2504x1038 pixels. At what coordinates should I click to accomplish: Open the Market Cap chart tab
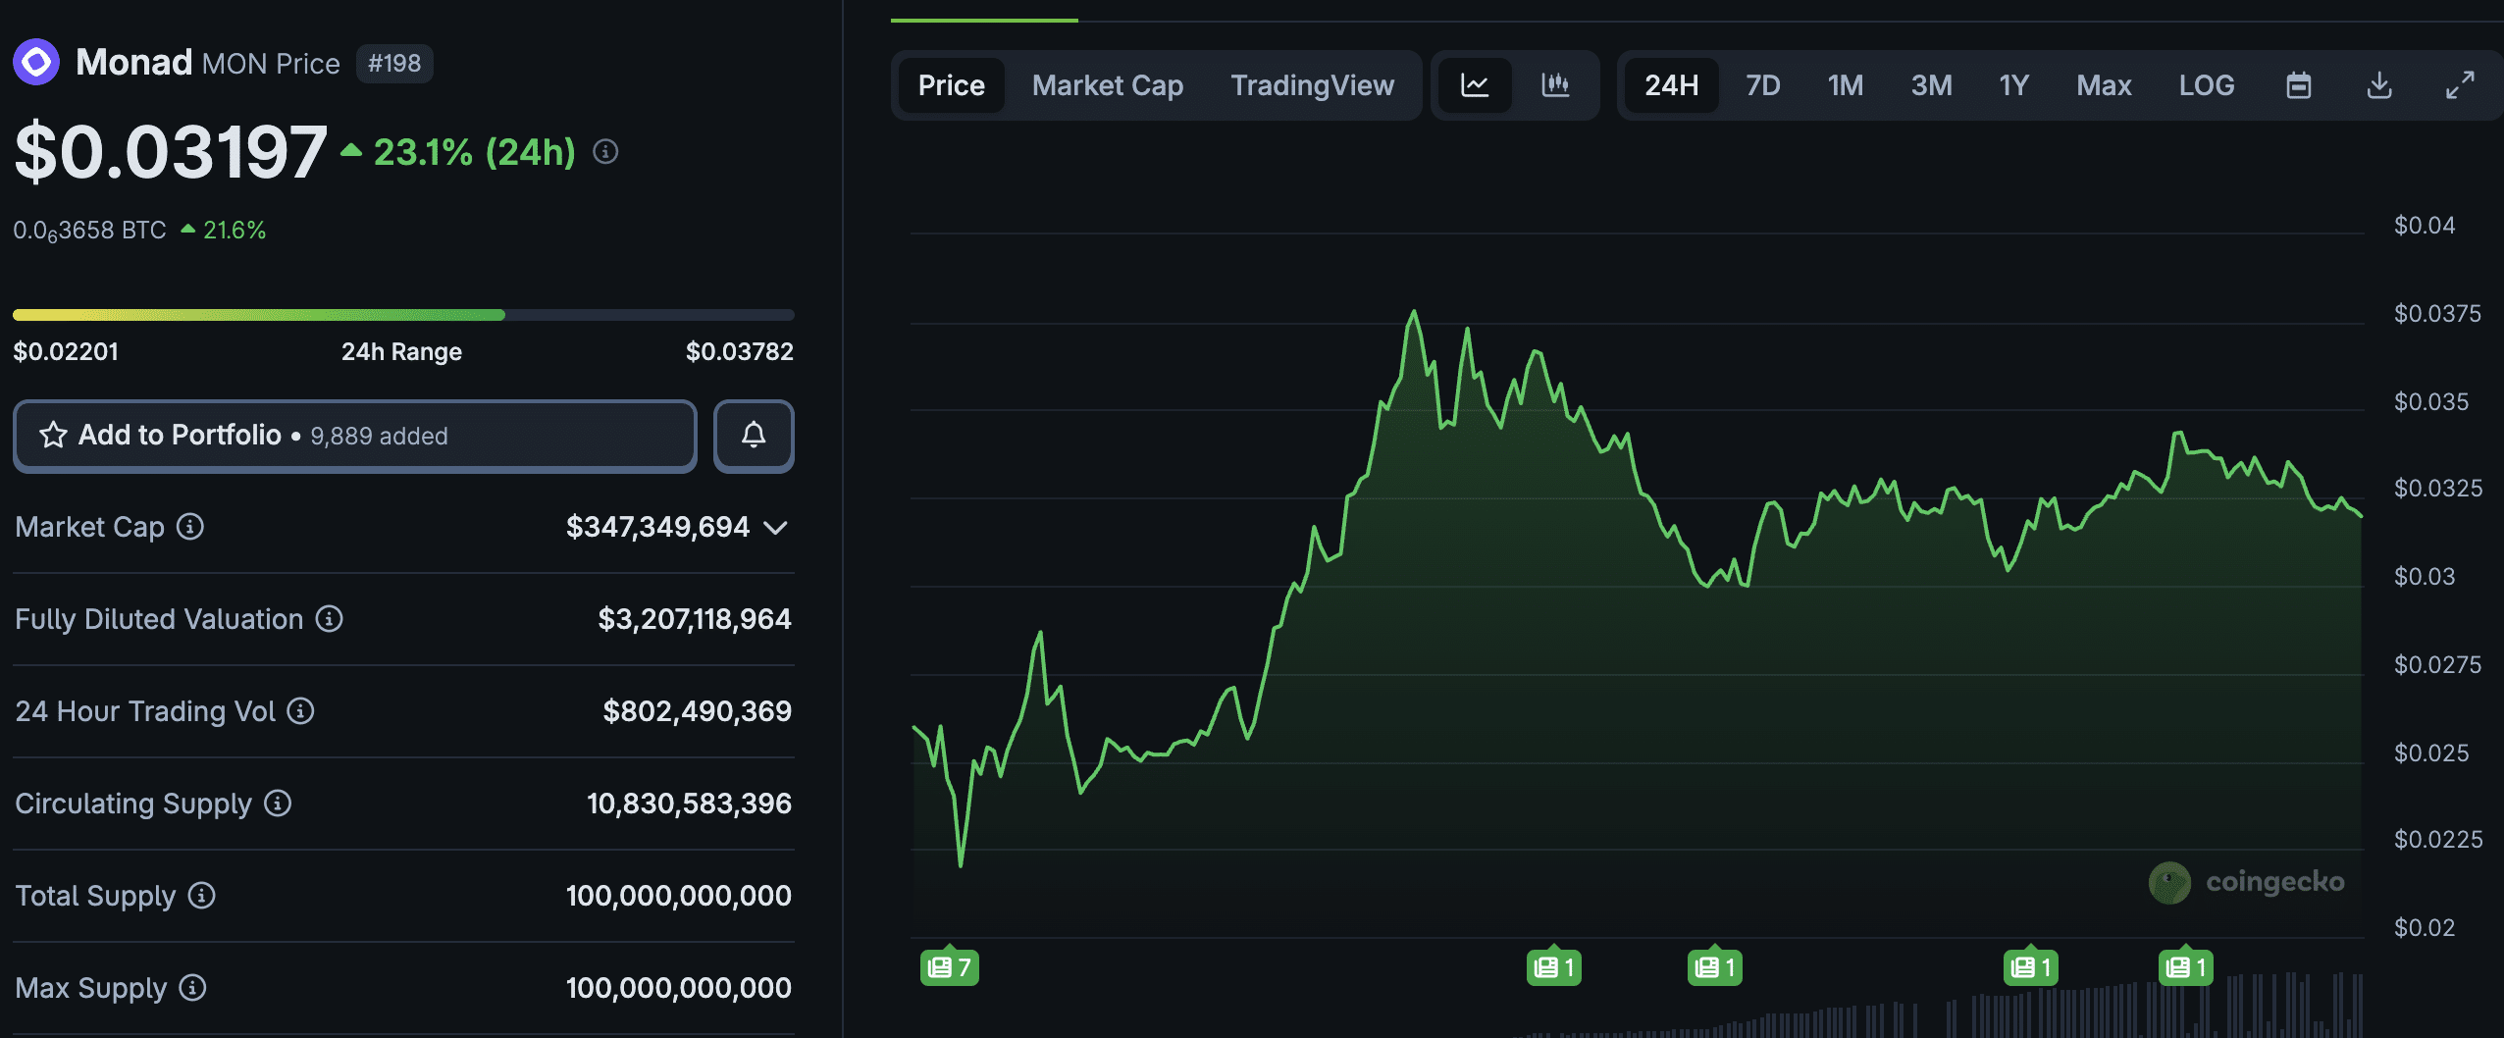pos(1106,85)
